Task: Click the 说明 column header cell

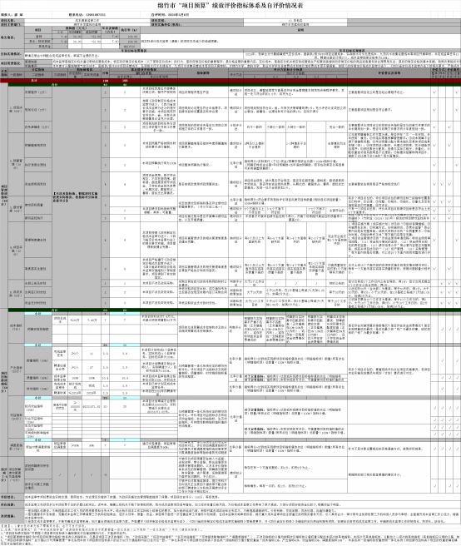Action: (x=300, y=30)
